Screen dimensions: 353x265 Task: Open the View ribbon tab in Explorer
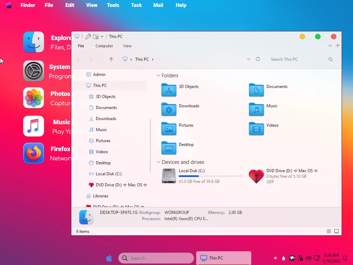[x=127, y=46]
